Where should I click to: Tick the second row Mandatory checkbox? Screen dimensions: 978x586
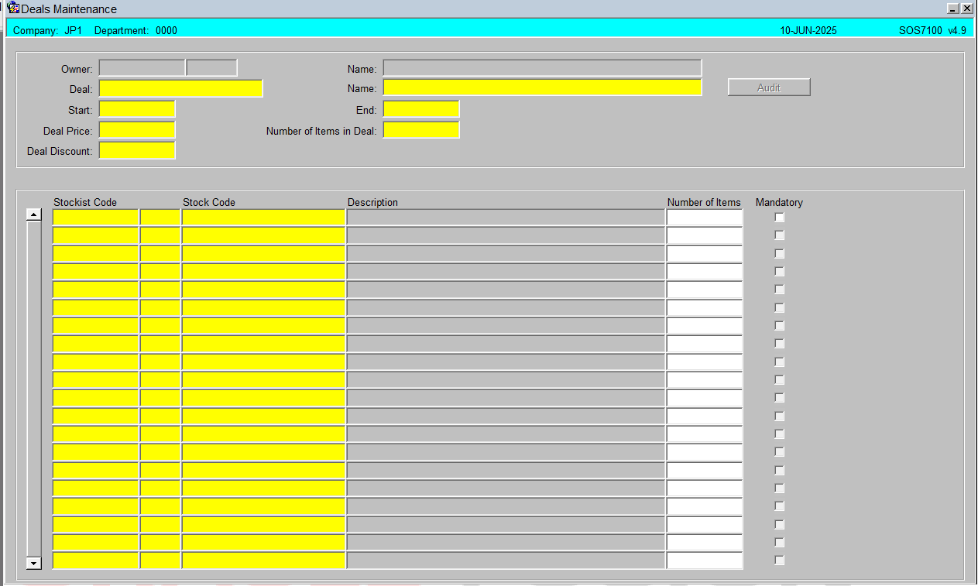click(779, 235)
